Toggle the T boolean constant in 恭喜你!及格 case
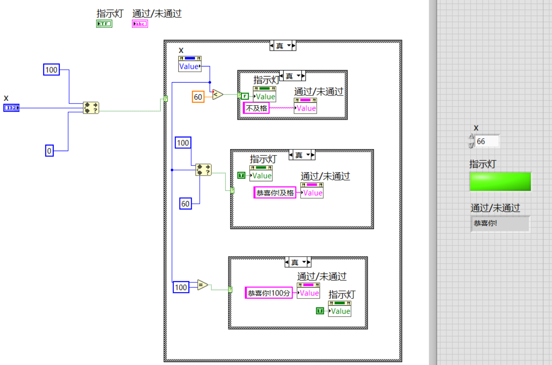This screenshot has height=365, width=552. coord(241,175)
